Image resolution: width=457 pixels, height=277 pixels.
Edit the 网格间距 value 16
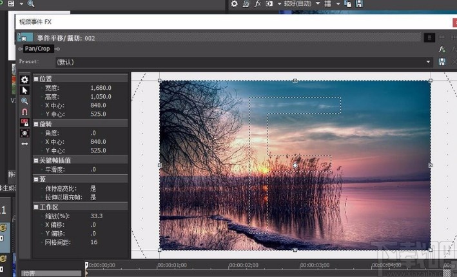pos(94,242)
